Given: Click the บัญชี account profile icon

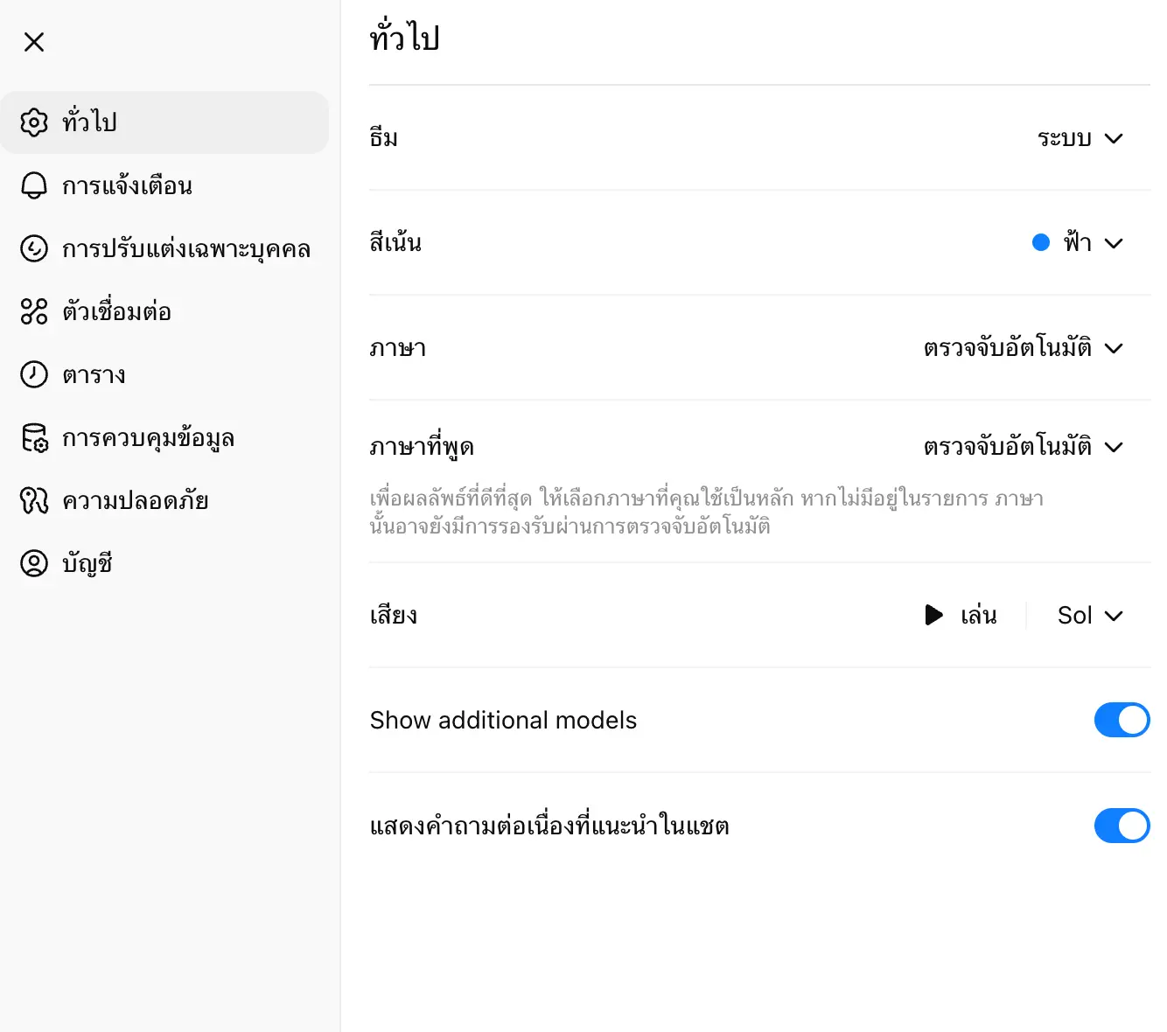Looking at the screenshot, I should click(x=34, y=563).
